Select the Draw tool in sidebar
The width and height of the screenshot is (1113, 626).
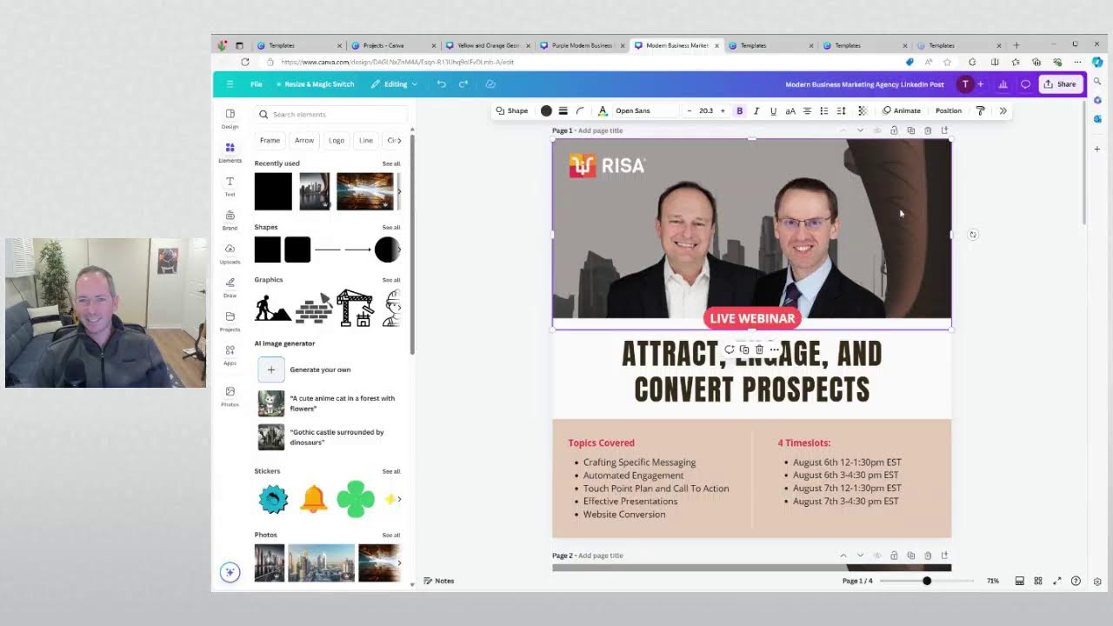click(230, 287)
